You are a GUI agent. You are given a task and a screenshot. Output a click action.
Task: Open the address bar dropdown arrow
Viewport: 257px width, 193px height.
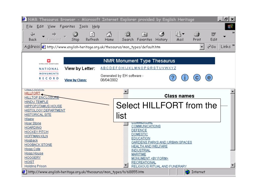(x=202, y=47)
